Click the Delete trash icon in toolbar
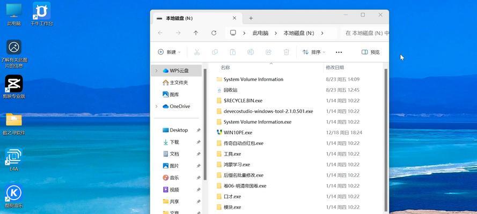The image size is (477, 214). click(287, 52)
